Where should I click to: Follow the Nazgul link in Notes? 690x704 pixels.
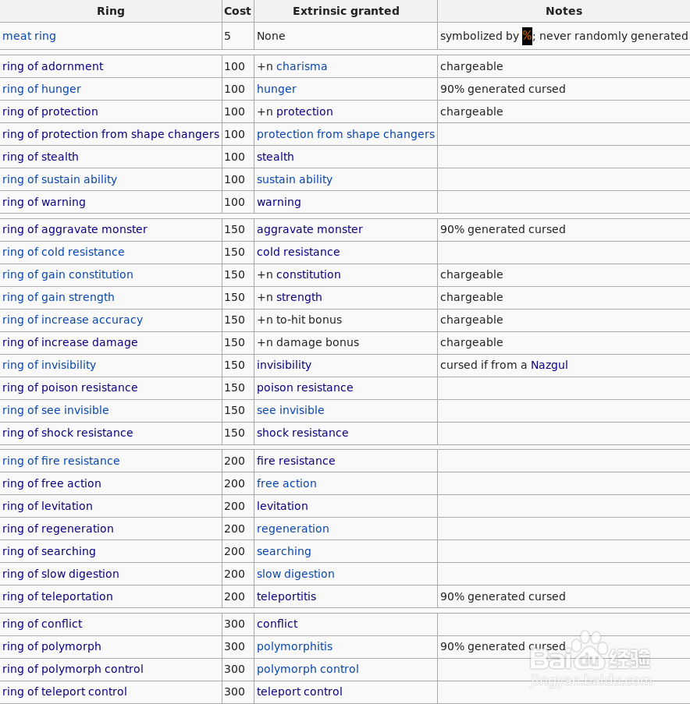click(x=550, y=365)
